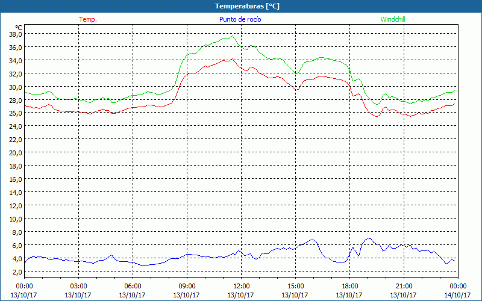Click the 4,0 y-axis value
This screenshot has width=482, height=301.
pyautogui.click(x=17, y=259)
